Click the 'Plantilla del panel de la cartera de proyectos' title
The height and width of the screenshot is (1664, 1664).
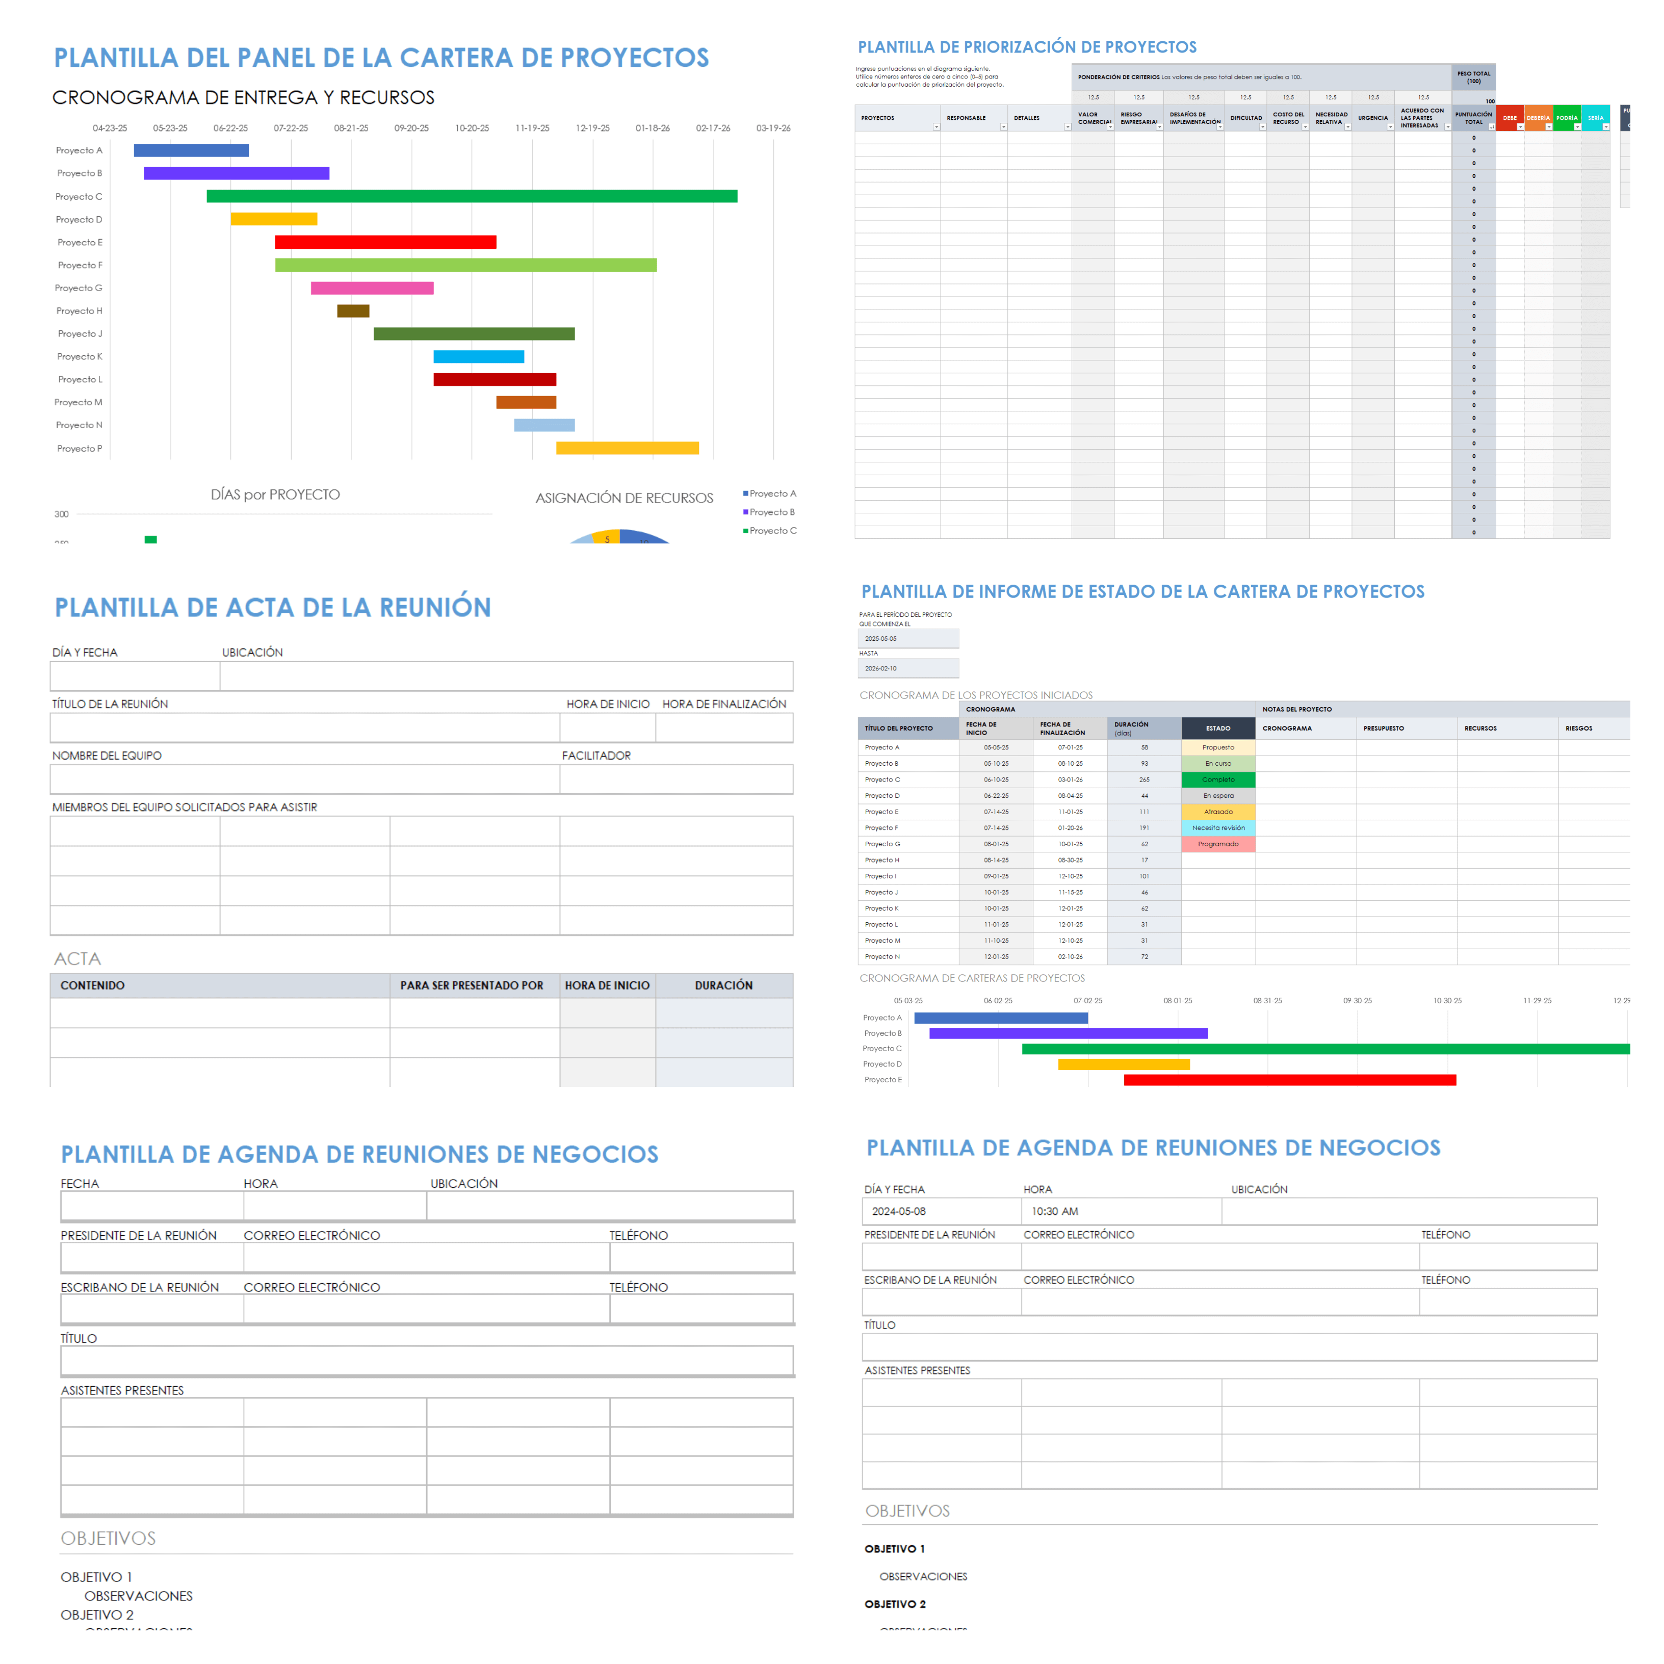(381, 58)
